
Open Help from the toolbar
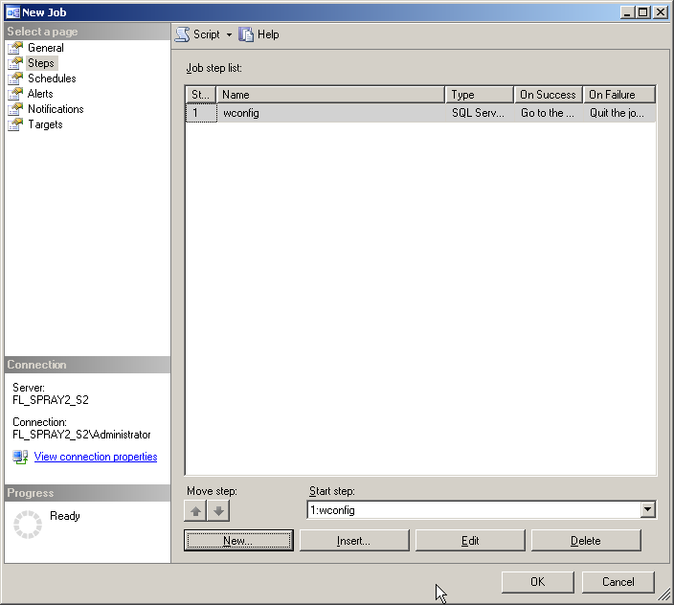tap(258, 34)
